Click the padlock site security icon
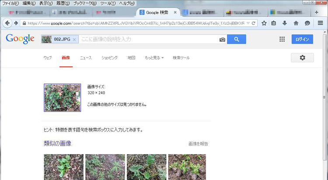Image resolution: width=328 pixels, height=180 pixels. 24,23
